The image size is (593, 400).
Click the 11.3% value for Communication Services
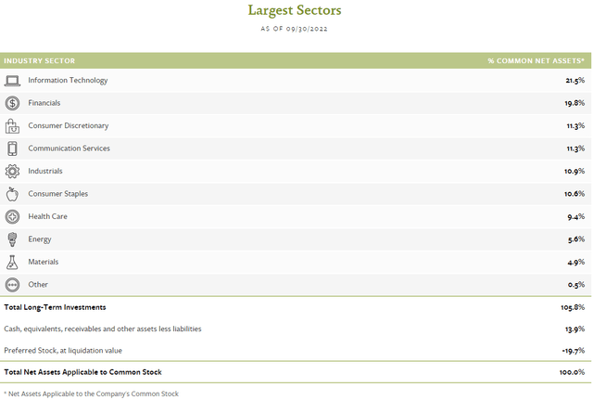click(x=575, y=148)
